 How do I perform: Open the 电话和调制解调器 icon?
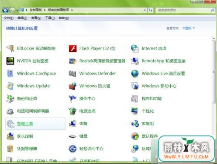pyautogui.click(x=10, y=111)
